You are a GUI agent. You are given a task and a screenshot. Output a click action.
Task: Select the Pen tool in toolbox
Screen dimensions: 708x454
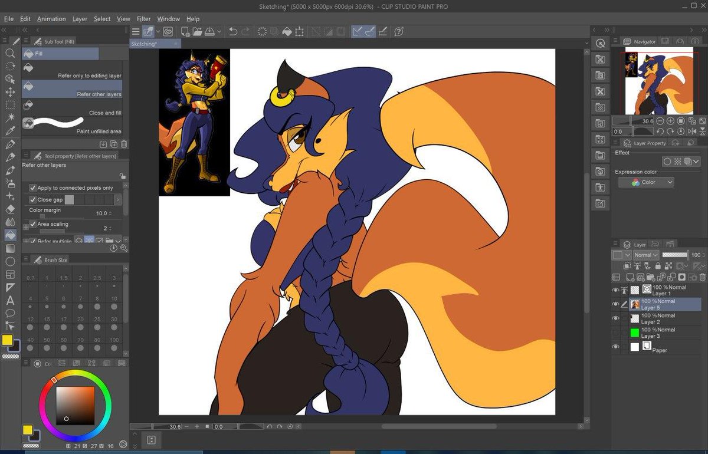click(10, 144)
